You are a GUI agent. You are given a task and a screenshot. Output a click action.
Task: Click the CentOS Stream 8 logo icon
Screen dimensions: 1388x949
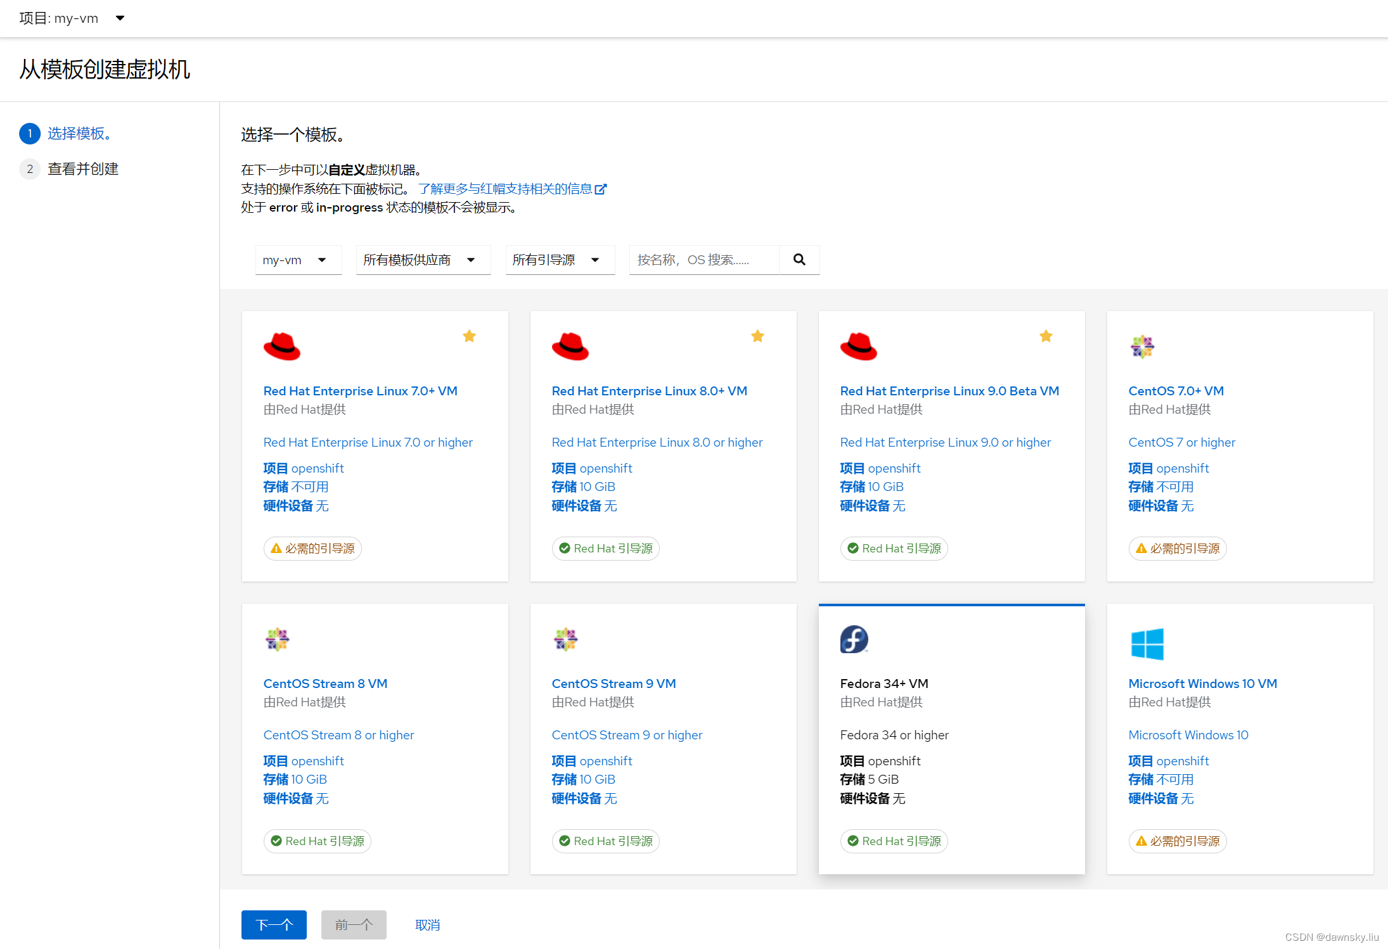[277, 639]
